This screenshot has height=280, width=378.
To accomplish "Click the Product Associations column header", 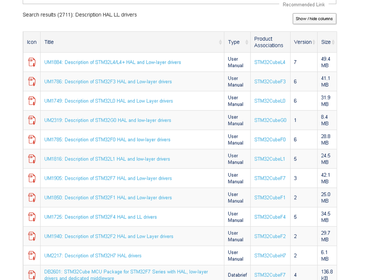I will click(271, 42).
